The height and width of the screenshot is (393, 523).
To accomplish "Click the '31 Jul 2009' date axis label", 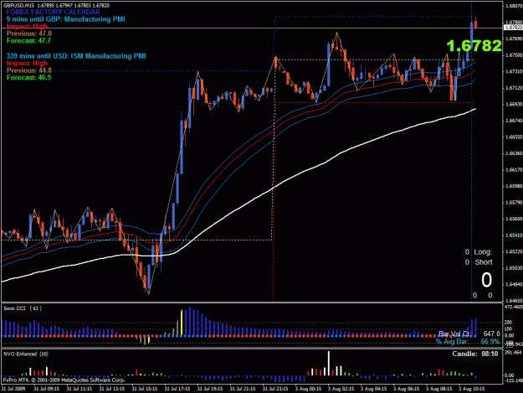I will [13, 389].
